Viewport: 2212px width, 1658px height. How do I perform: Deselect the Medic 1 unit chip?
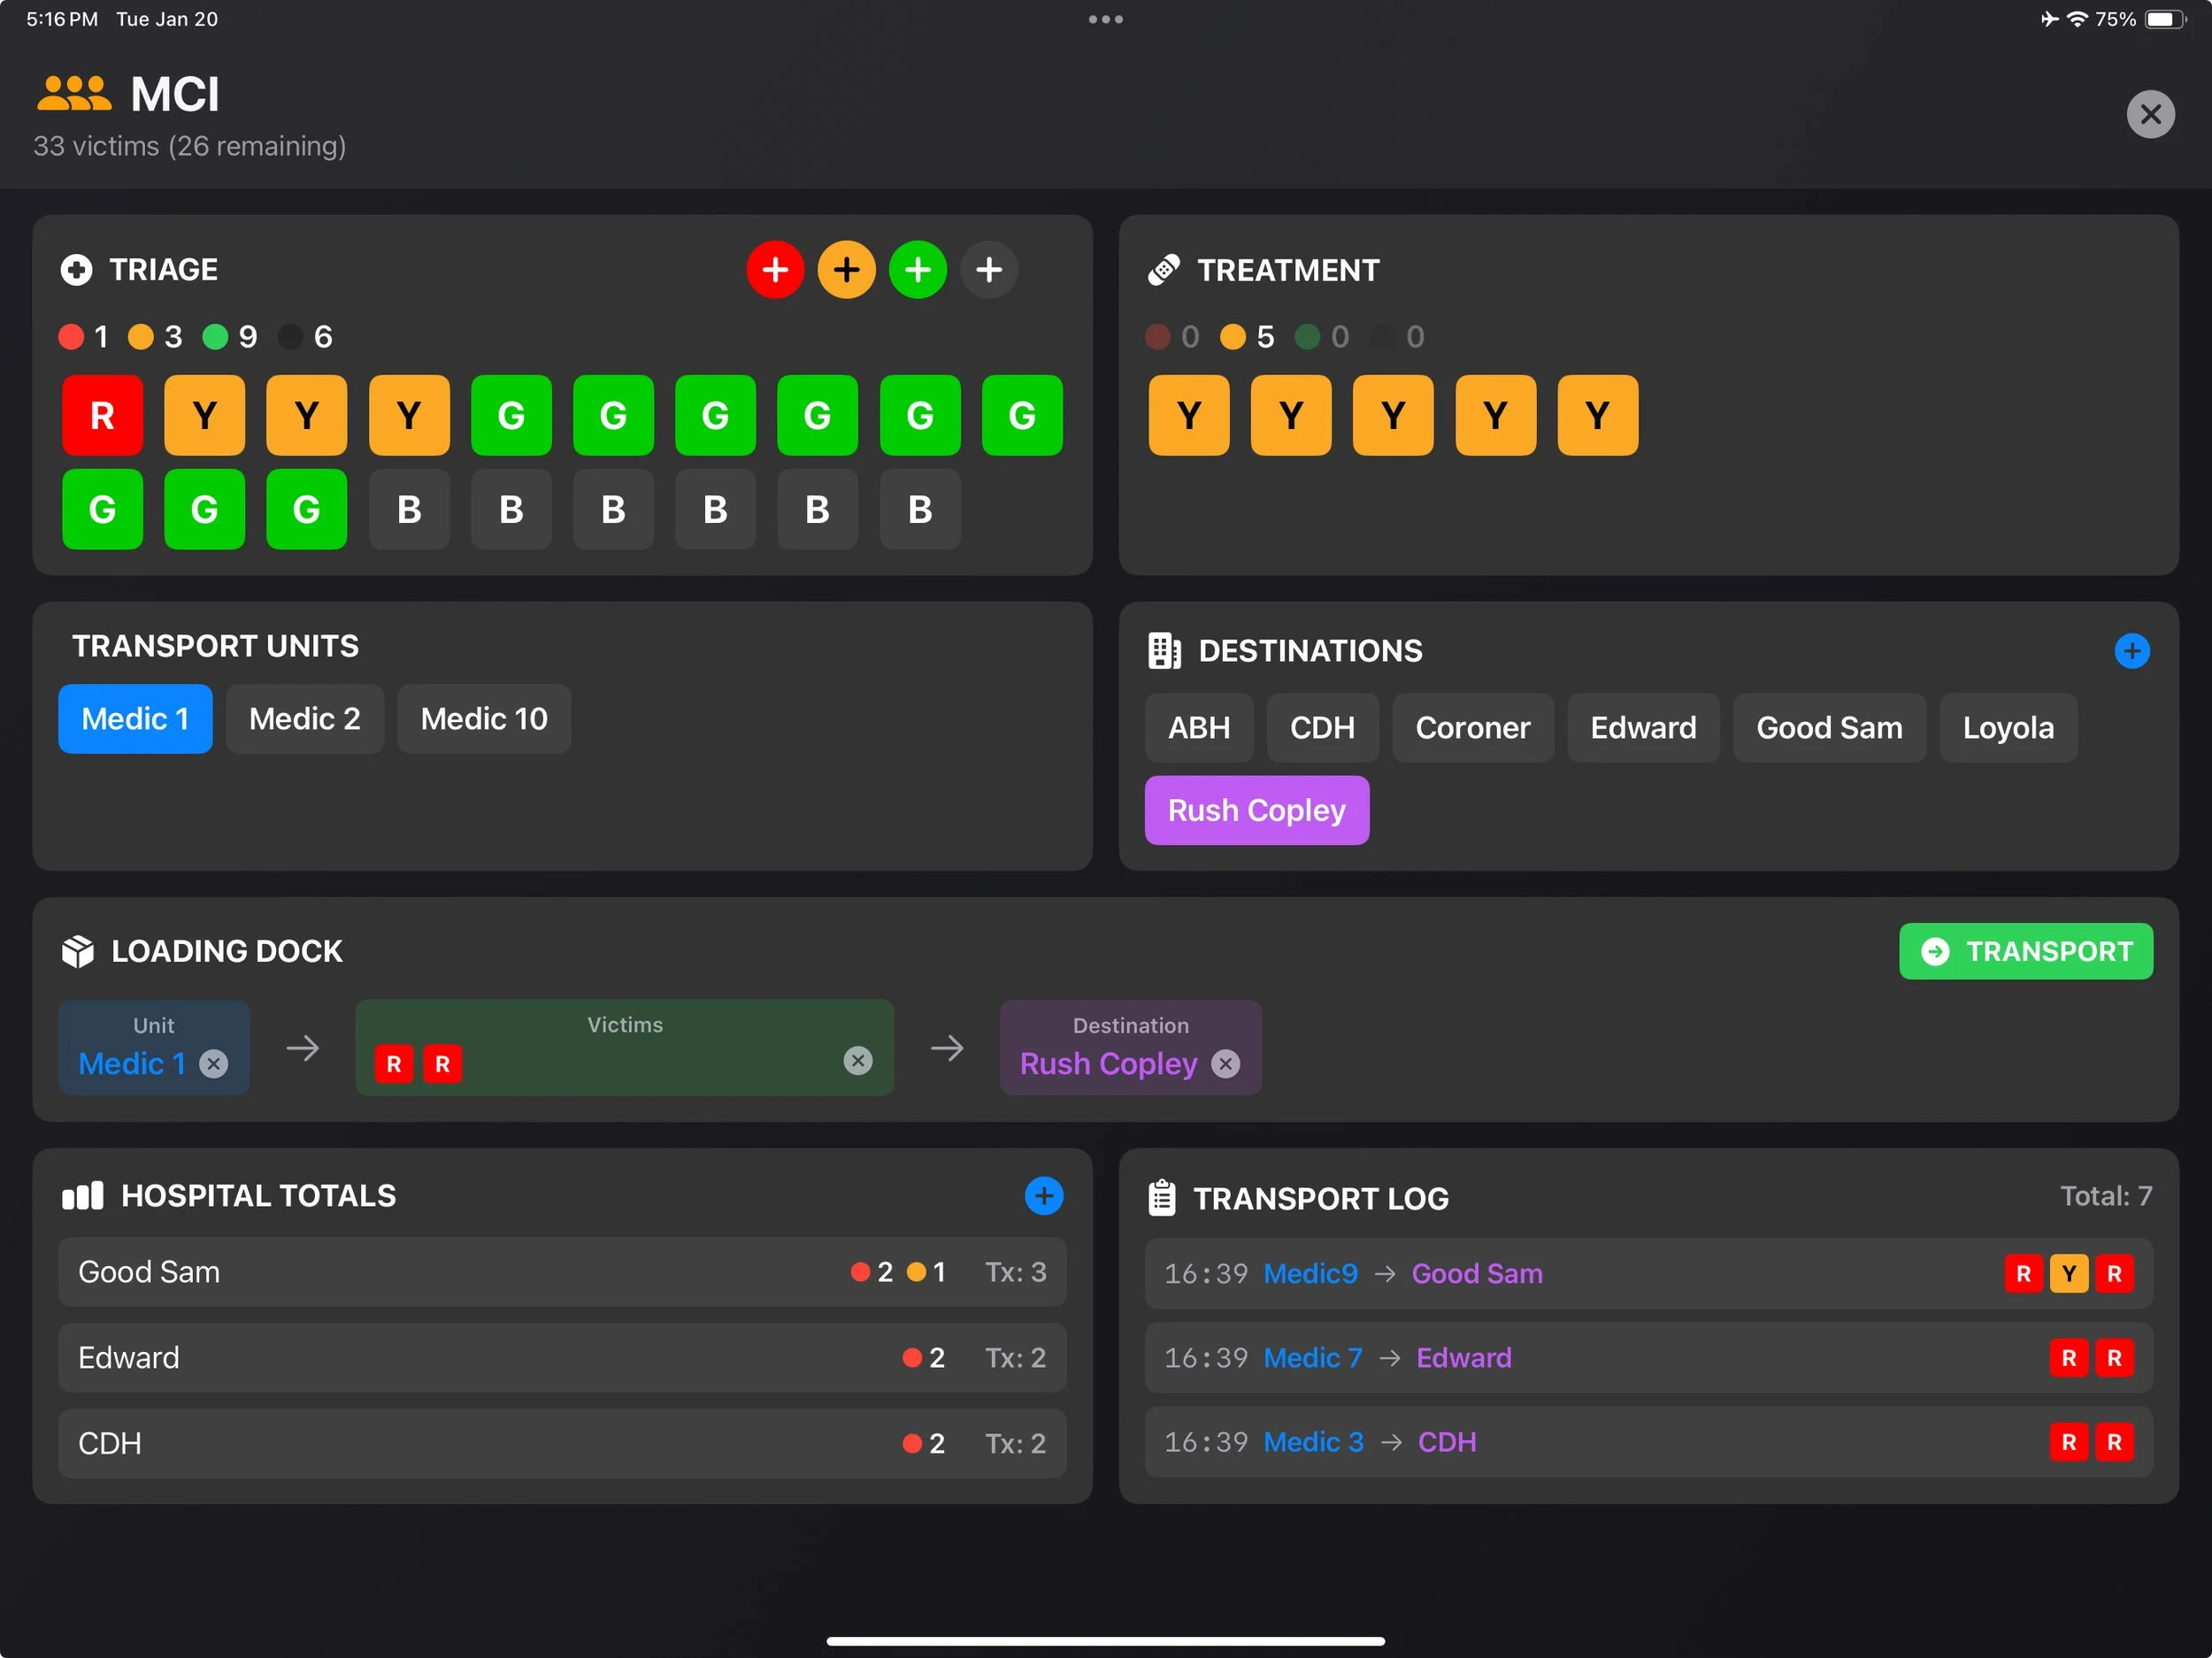[x=135, y=718]
